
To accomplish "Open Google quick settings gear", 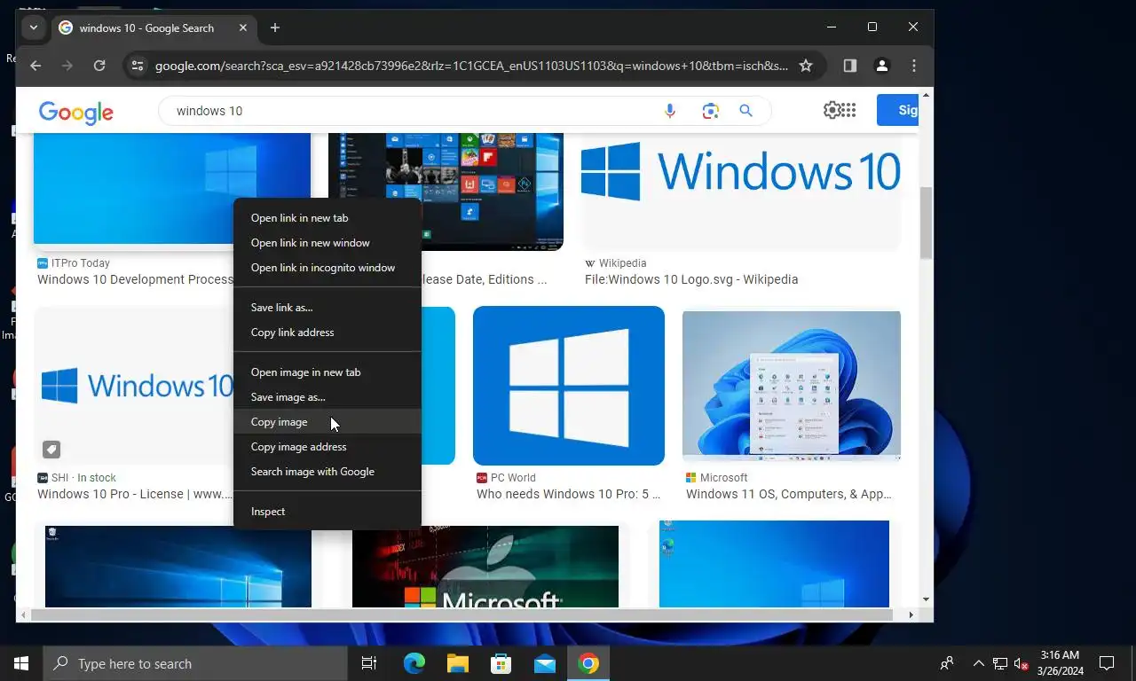I will (x=832, y=110).
